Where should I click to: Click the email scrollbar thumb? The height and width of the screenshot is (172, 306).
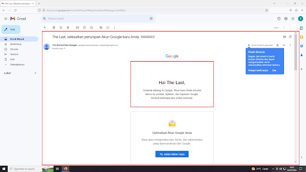[x=295, y=52]
